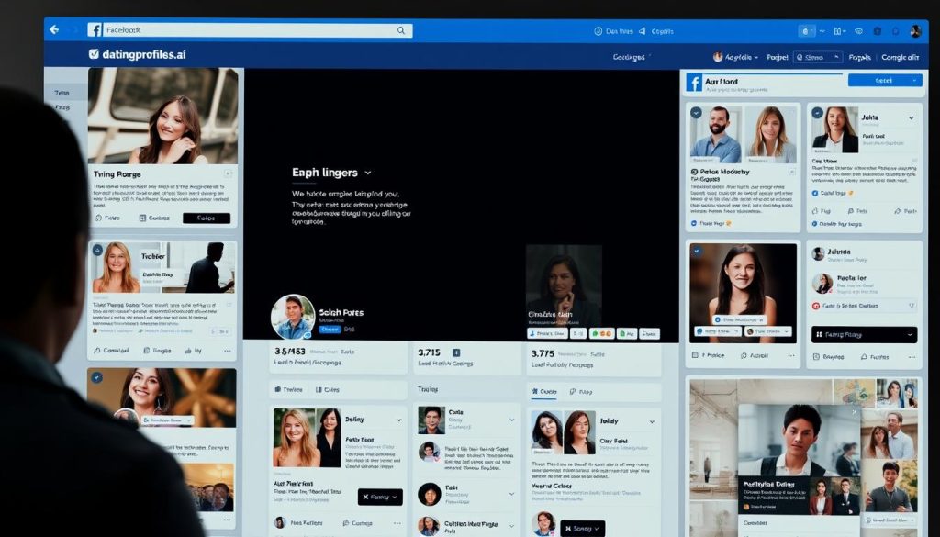Click the back arrow in the browser bar

pyautogui.click(x=54, y=29)
